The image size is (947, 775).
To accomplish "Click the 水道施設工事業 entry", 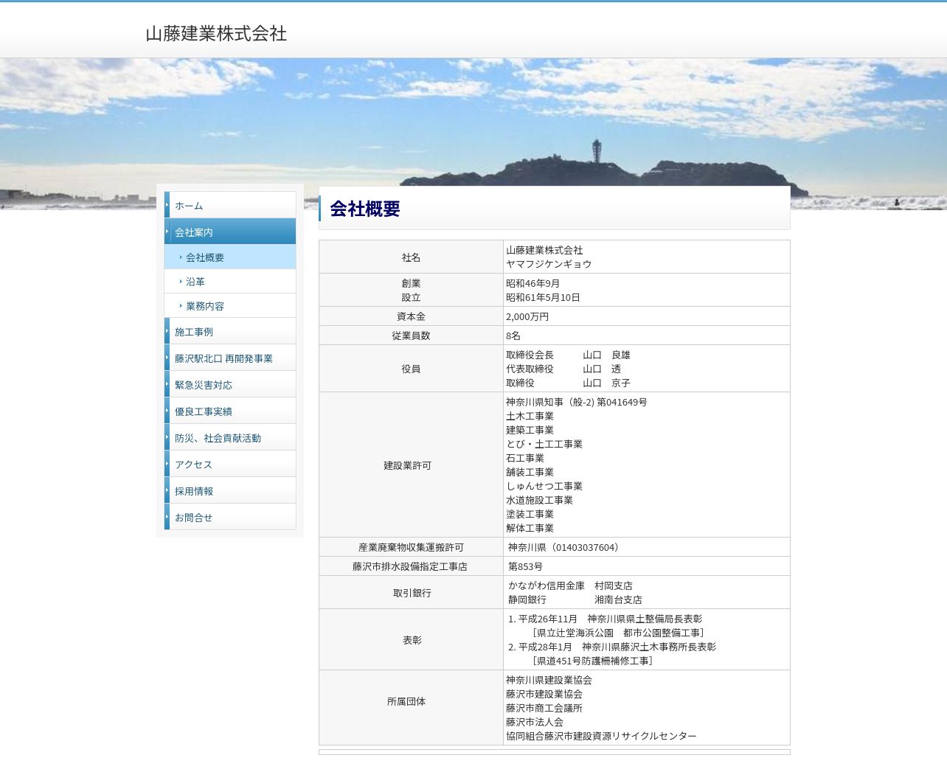I will click(539, 501).
